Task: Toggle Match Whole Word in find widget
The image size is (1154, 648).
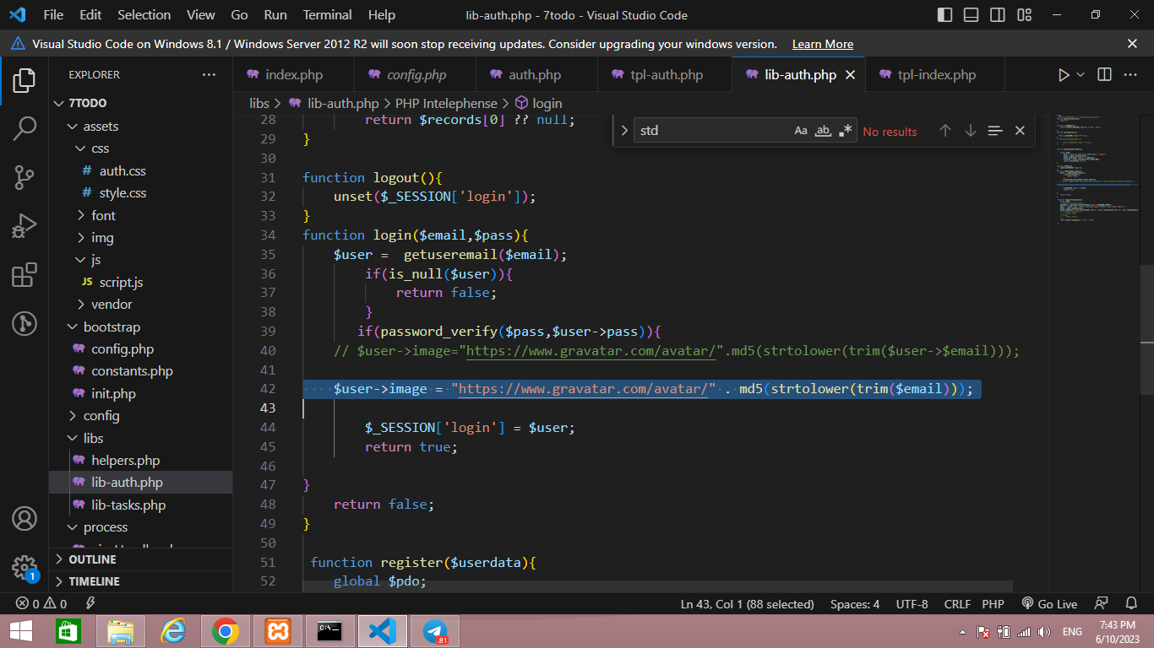Action: click(823, 131)
